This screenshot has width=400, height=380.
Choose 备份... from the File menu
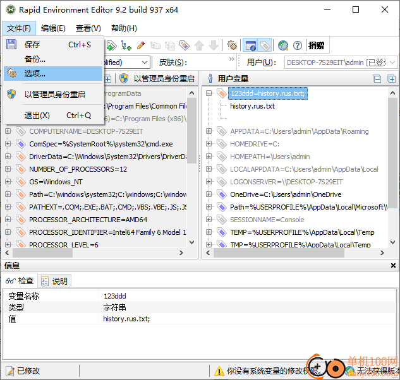coord(53,59)
